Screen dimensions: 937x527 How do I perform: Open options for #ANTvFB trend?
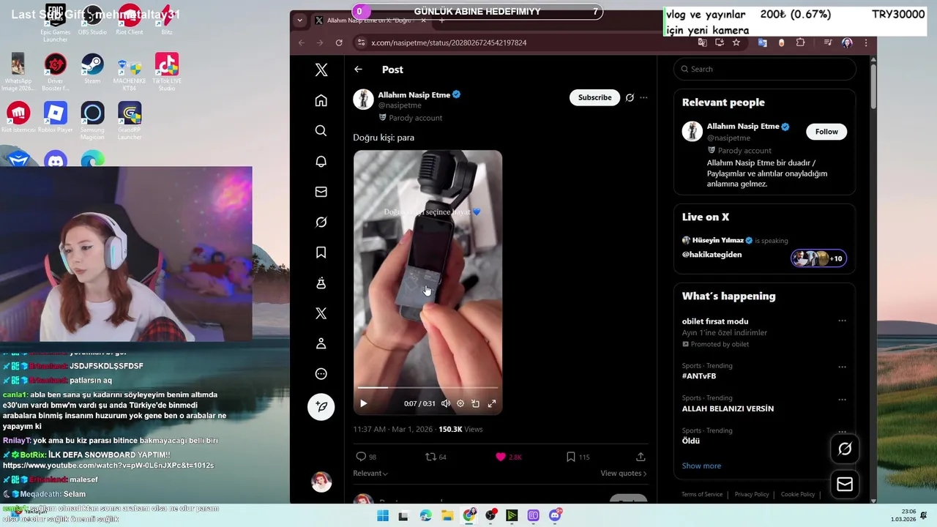pos(842,367)
